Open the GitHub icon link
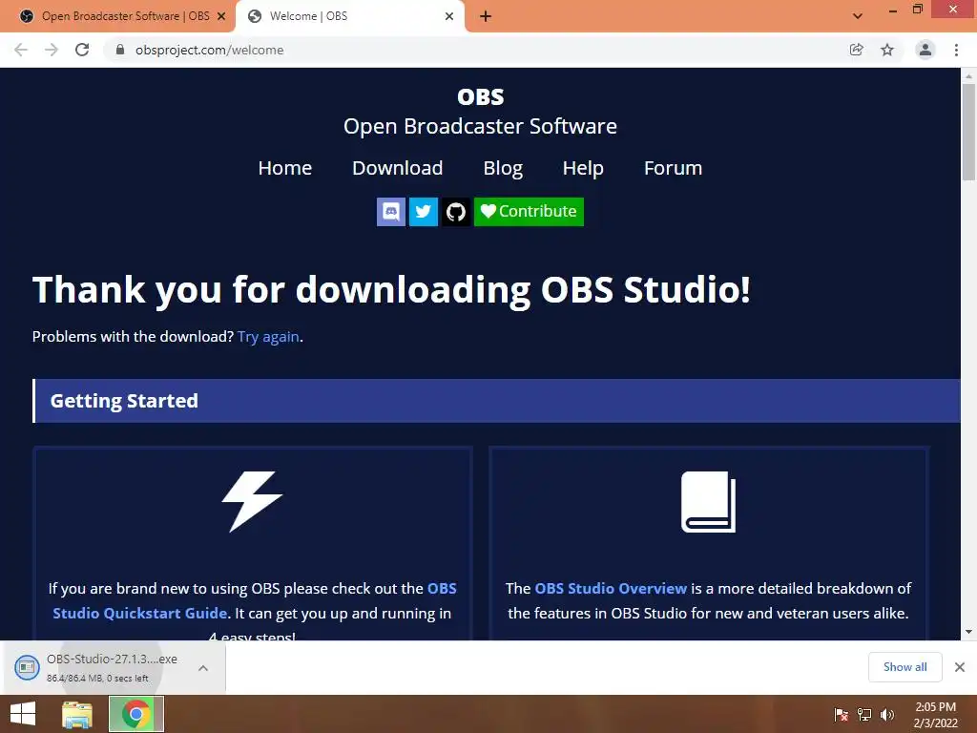 point(456,211)
